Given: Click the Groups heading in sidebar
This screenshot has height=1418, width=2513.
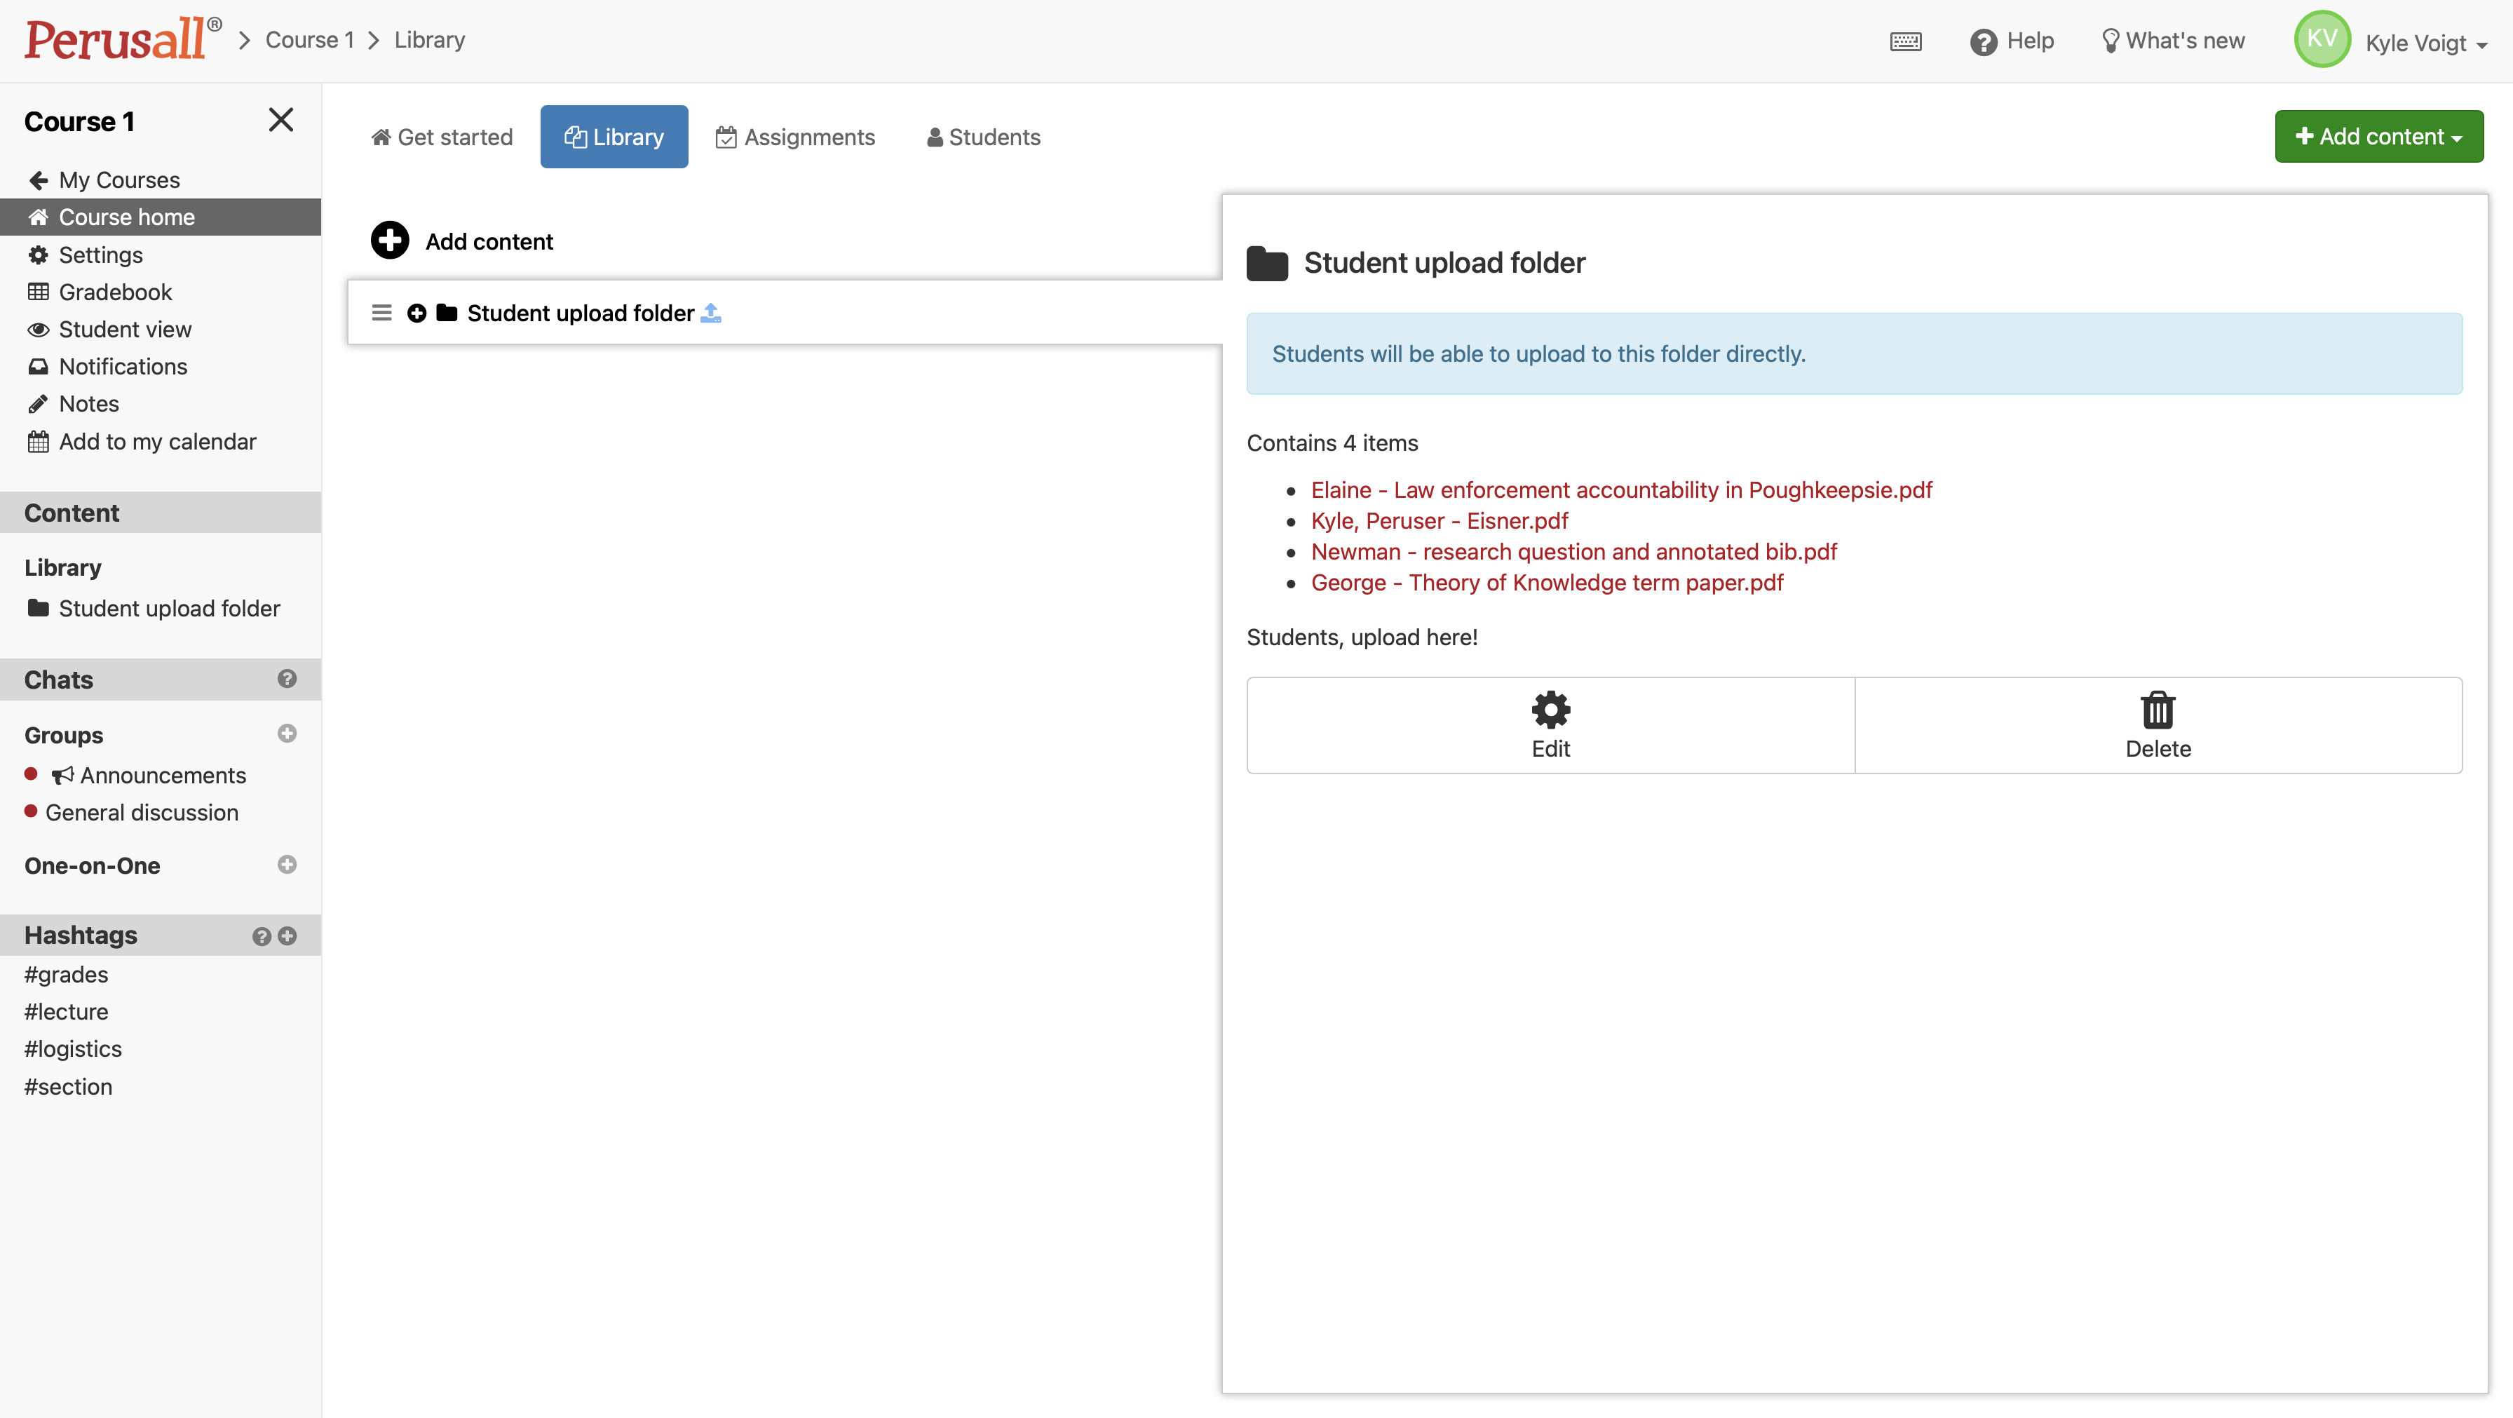Looking at the screenshot, I should click(x=63, y=735).
